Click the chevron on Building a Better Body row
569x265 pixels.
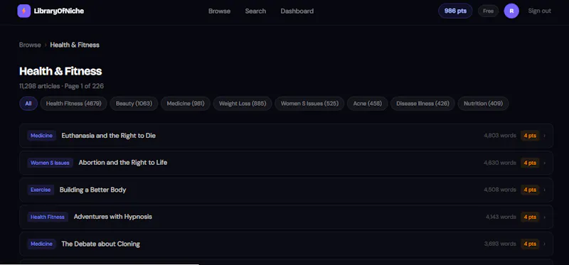click(544, 190)
